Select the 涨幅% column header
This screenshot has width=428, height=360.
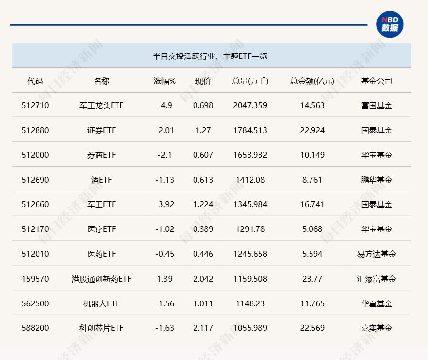(165, 81)
